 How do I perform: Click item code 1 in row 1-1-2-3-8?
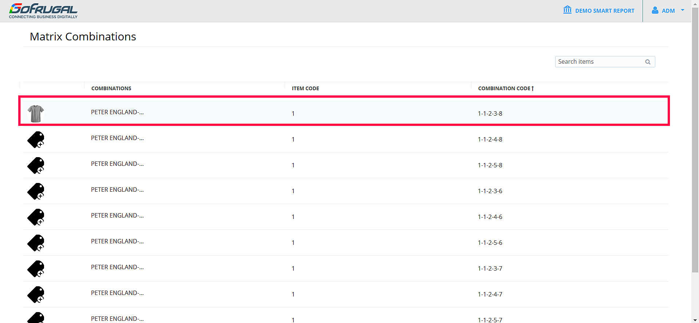click(293, 113)
